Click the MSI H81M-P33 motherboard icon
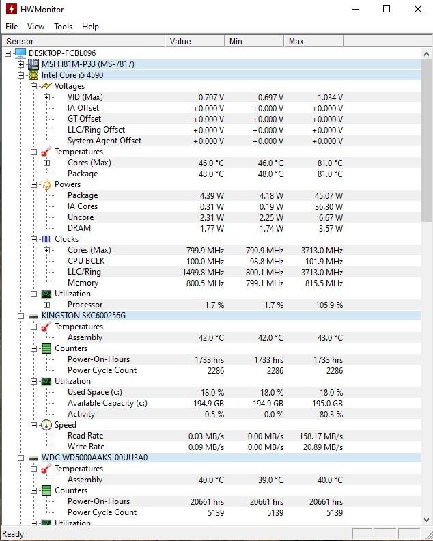Screen dimensions: 433x541 (x=33, y=64)
